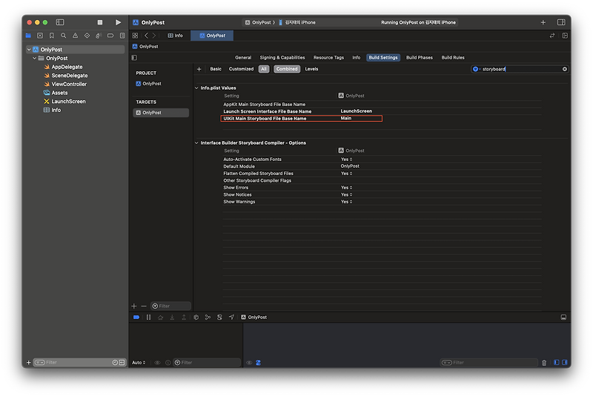593x397 pixels.
Task: Click the pause/continue execution debug icon
Action: (148, 317)
